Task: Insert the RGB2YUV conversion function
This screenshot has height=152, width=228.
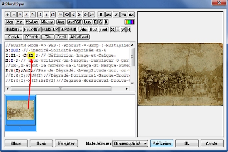Action: tap(50, 29)
